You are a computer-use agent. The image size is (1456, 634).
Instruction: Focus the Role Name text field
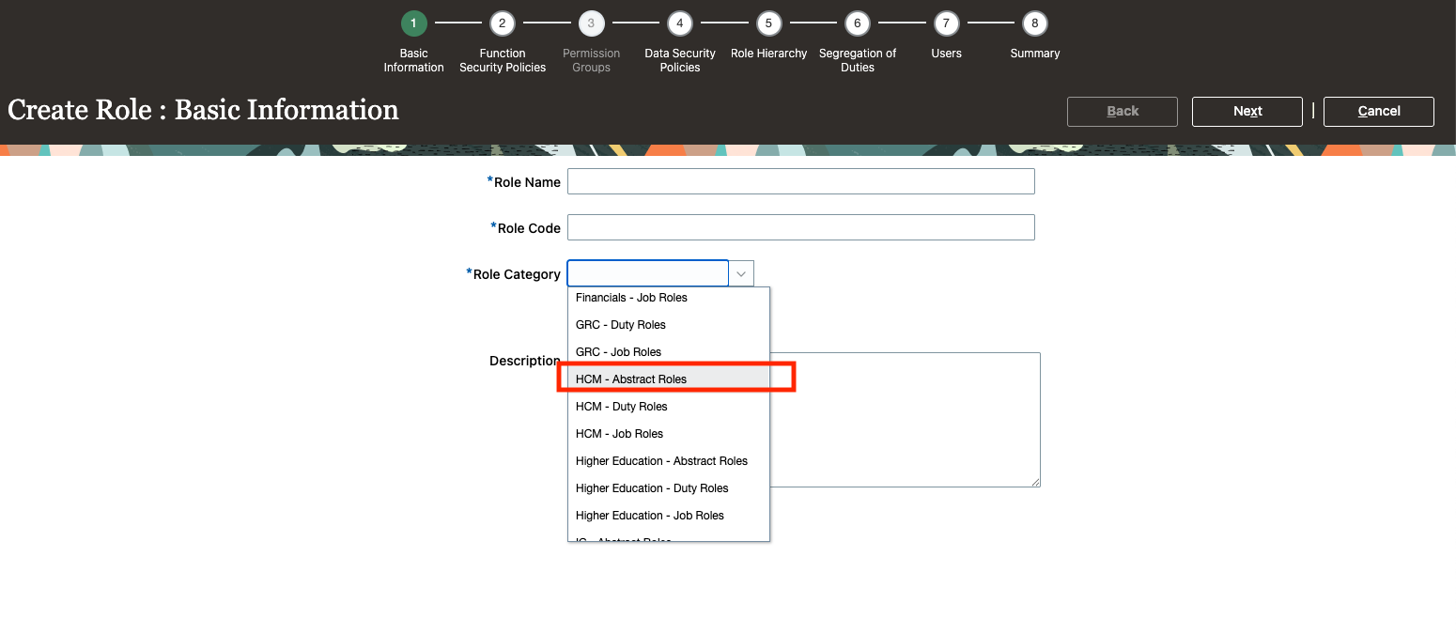pyautogui.click(x=800, y=181)
